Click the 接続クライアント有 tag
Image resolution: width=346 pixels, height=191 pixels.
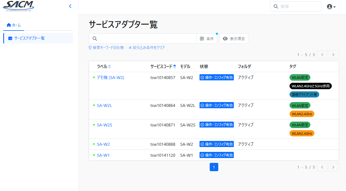click(304, 95)
